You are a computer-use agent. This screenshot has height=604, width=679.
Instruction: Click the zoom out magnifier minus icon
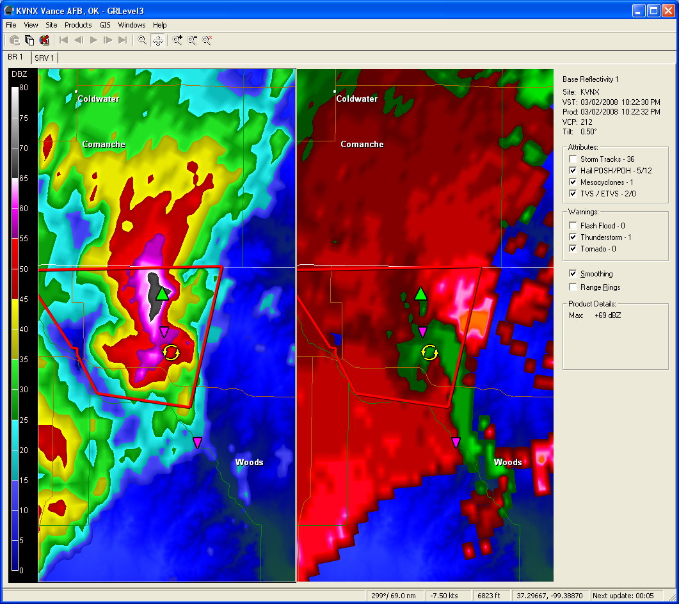click(x=192, y=40)
